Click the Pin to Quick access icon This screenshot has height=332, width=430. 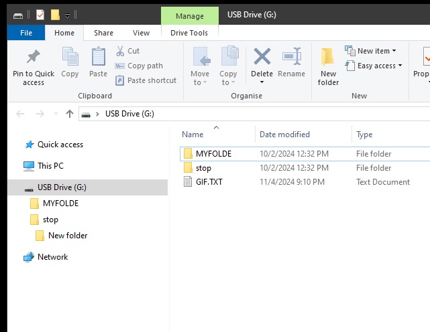[x=33, y=58]
